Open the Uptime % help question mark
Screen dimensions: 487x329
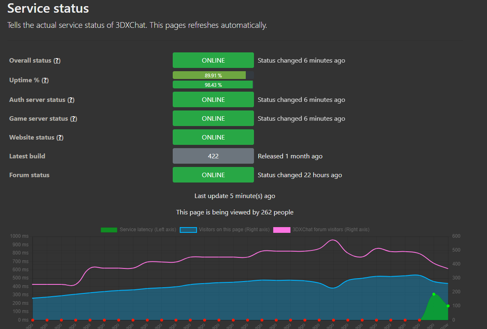coord(45,80)
